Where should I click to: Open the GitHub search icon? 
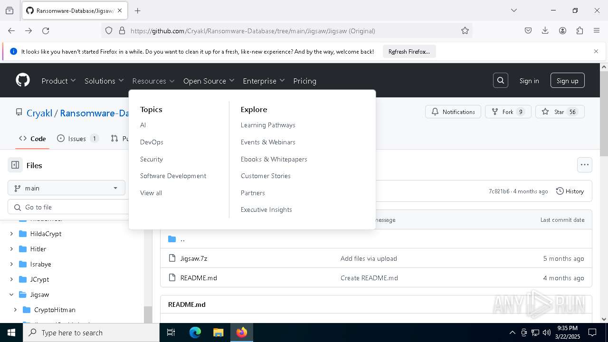pyautogui.click(x=501, y=81)
